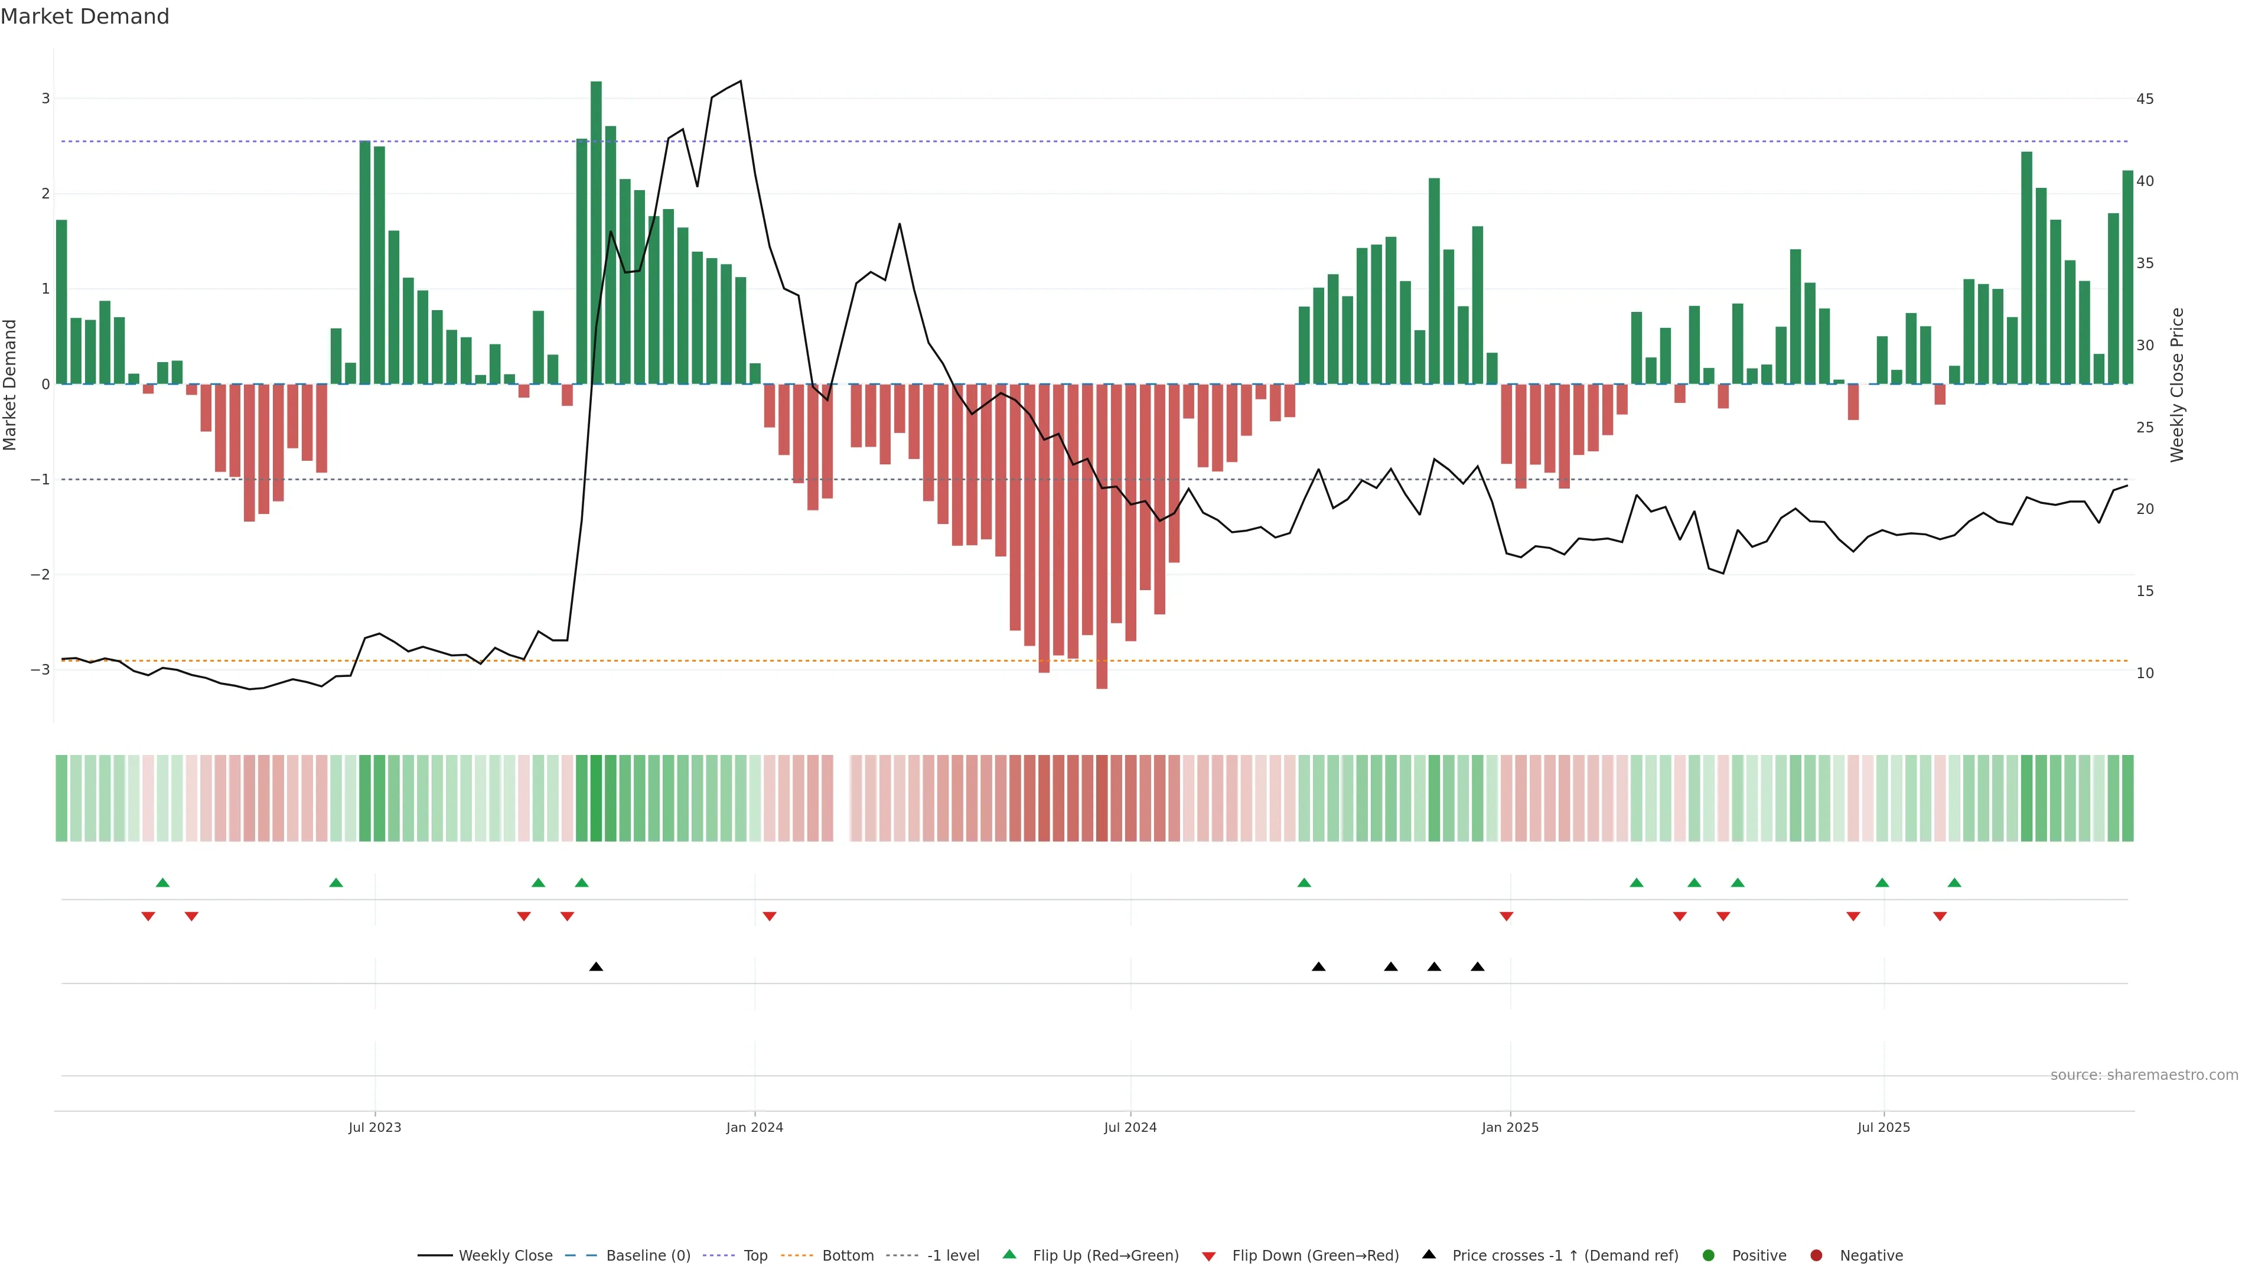Click the red Flip Down triangle legend icon

tap(1209, 1256)
